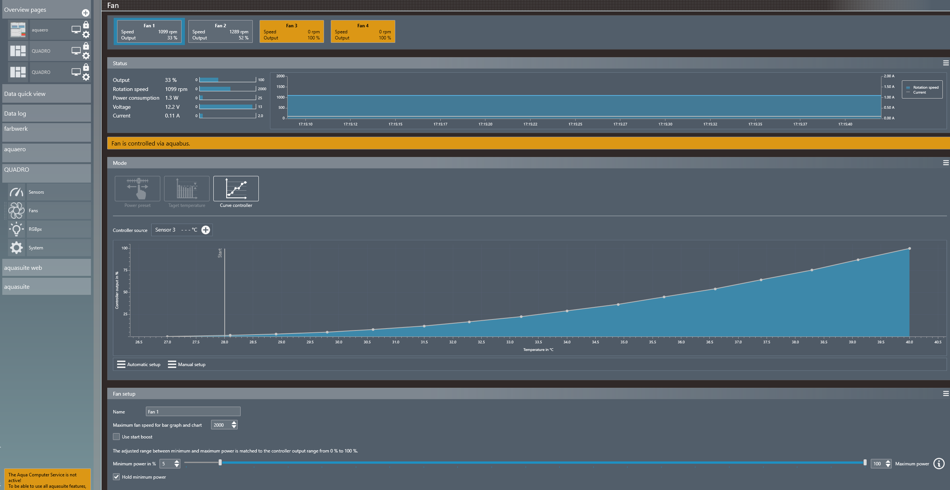
Task: Switch to the Fan 2 tab
Action: click(220, 31)
